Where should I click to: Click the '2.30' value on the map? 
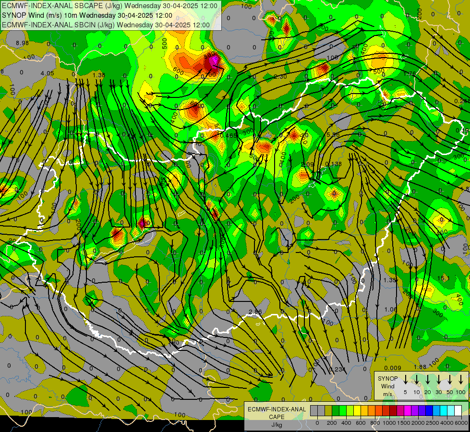[280, 77]
